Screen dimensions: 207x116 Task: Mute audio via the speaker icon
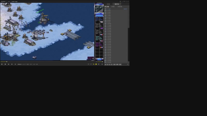(96, 62)
